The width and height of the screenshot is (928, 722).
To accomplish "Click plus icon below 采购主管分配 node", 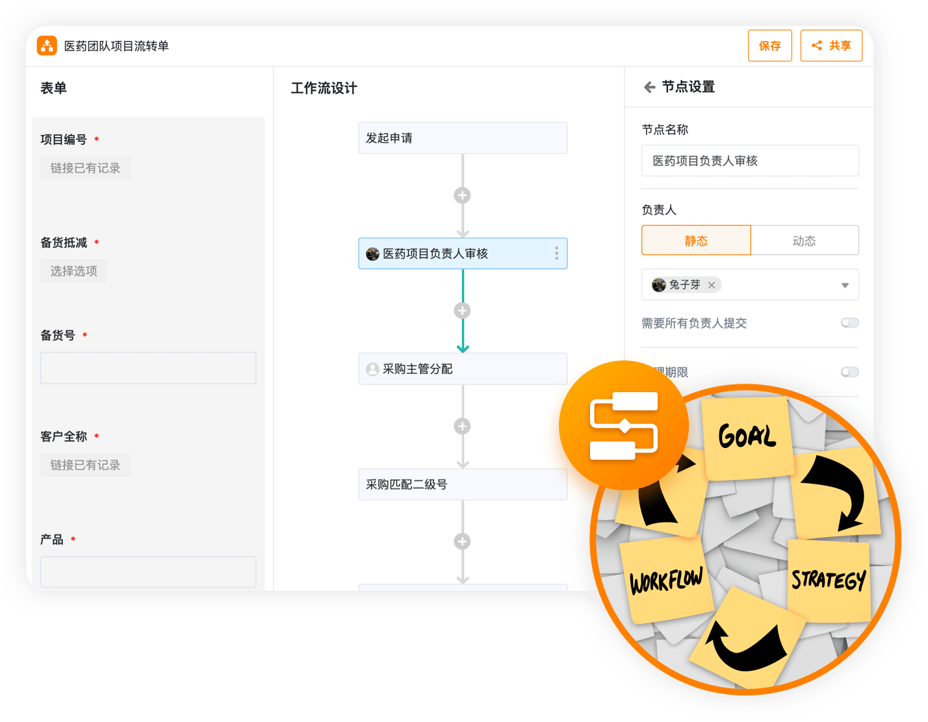I will coord(462,427).
